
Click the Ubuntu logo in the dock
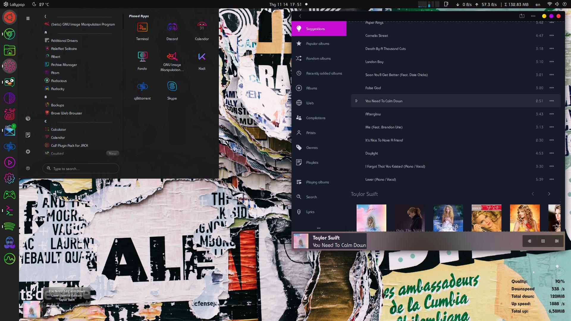10,18
